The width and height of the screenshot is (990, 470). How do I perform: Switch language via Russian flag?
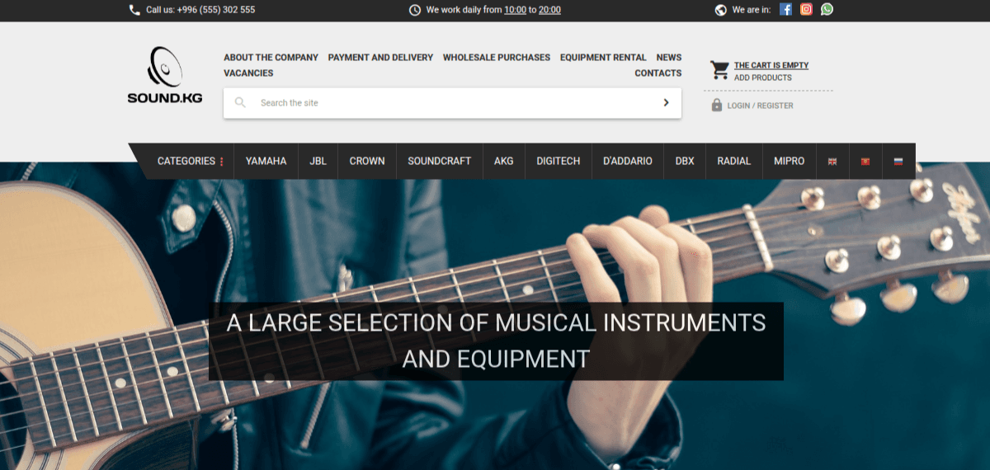[898, 162]
